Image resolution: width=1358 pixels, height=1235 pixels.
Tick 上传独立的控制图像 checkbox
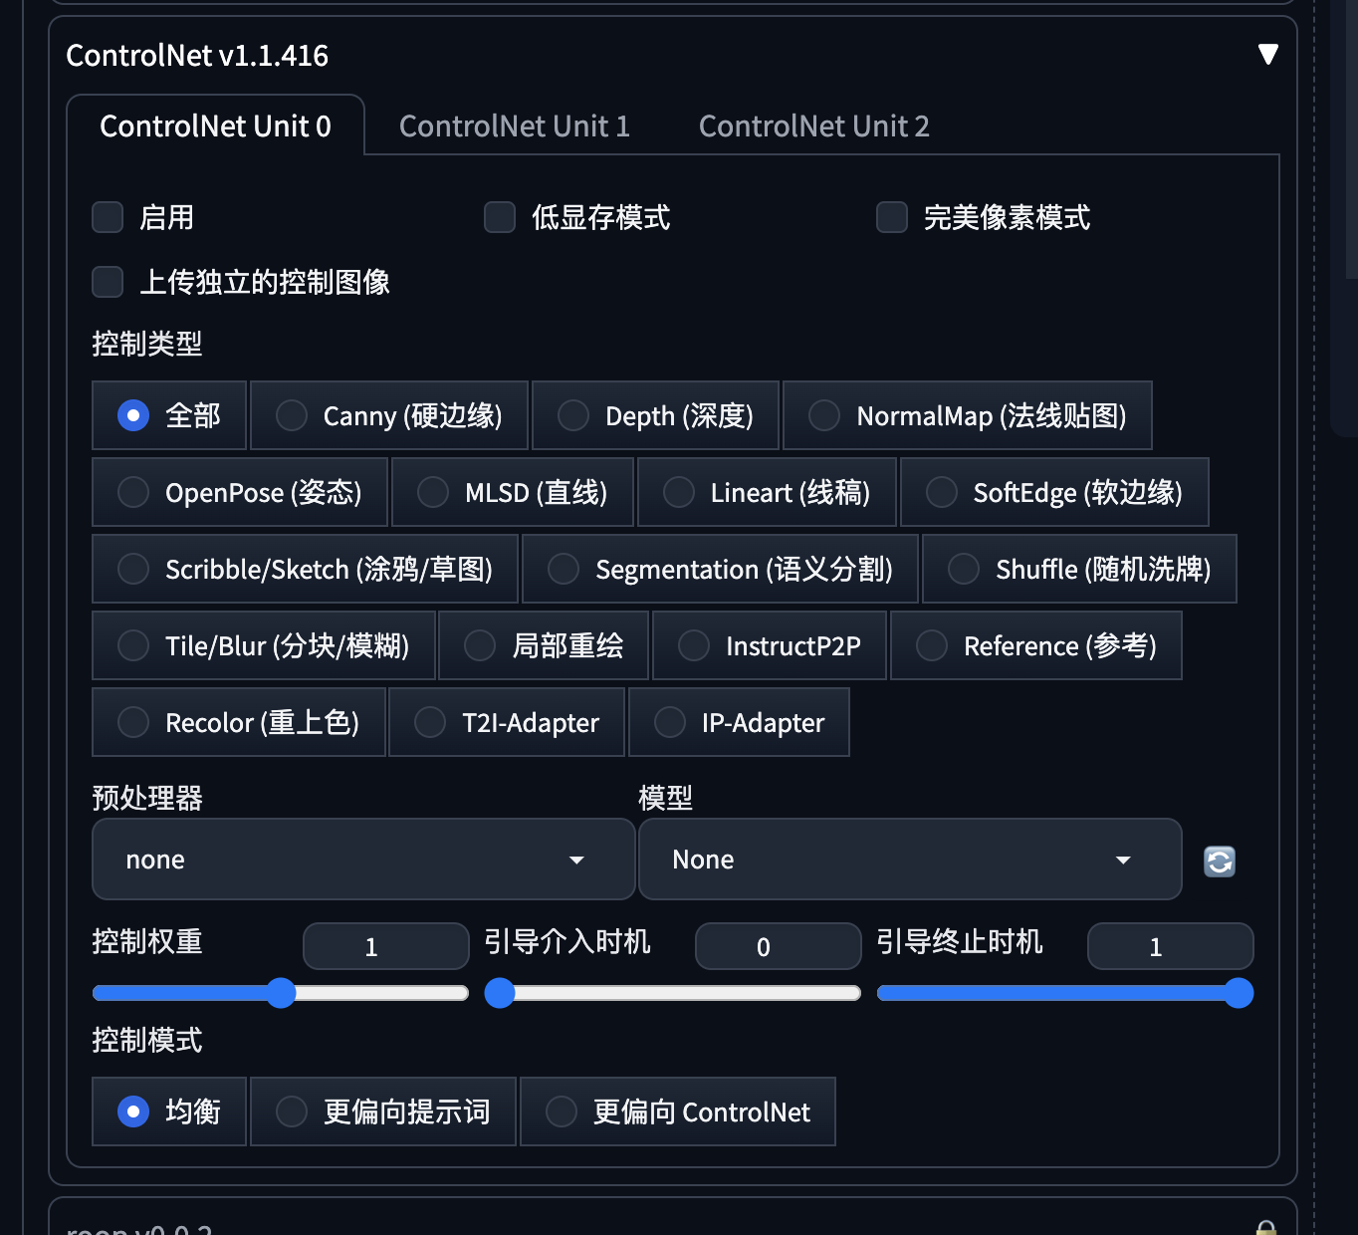108,282
